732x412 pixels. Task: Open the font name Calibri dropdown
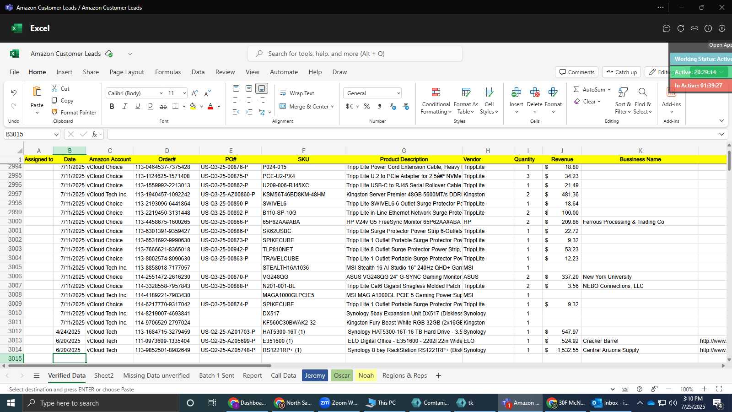tap(161, 93)
